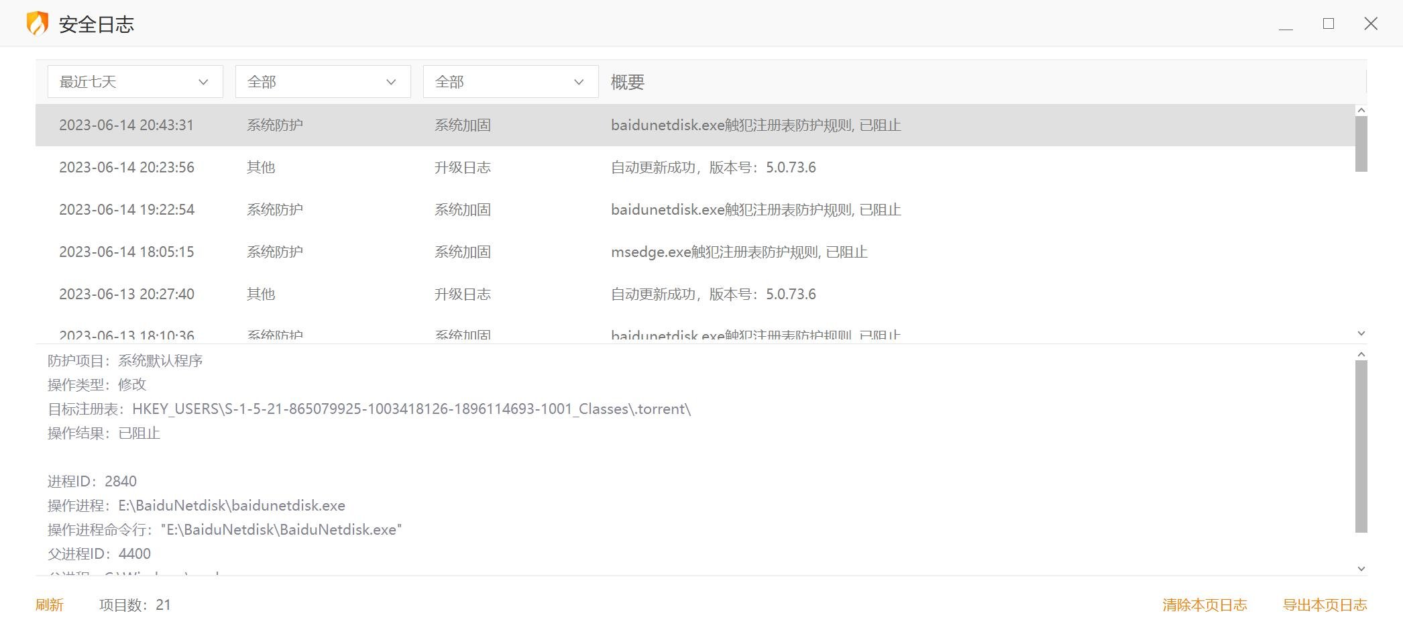Open the second 全部 type dropdown beside 概要
Screen dimensions: 1403x634
(x=510, y=82)
